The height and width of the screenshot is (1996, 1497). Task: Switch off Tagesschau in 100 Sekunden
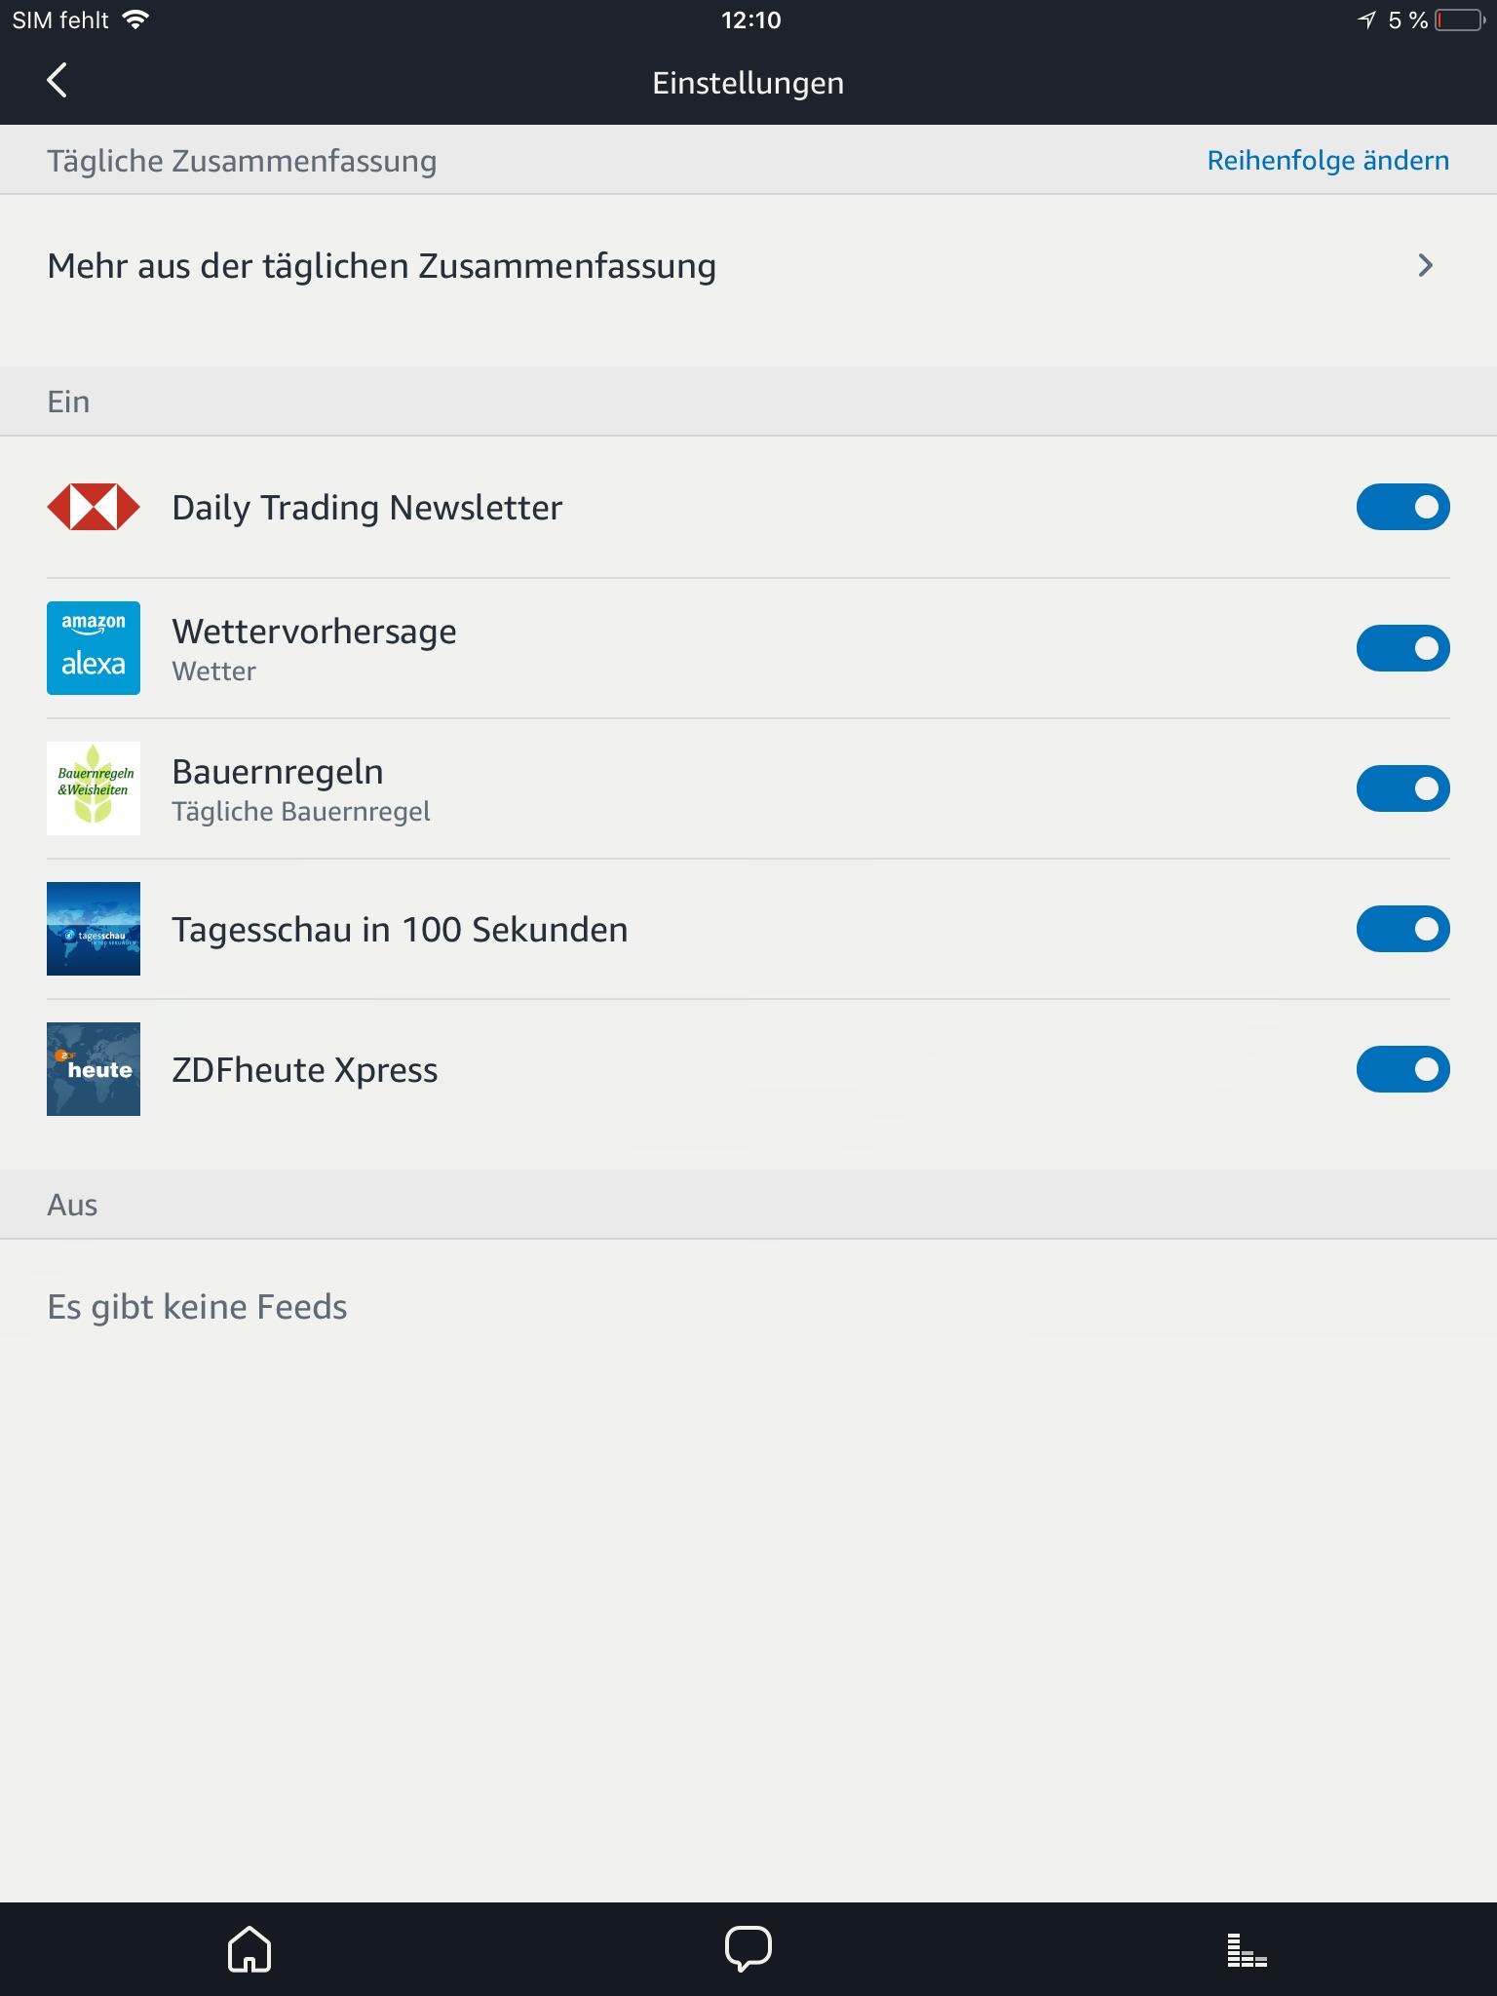click(1403, 929)
